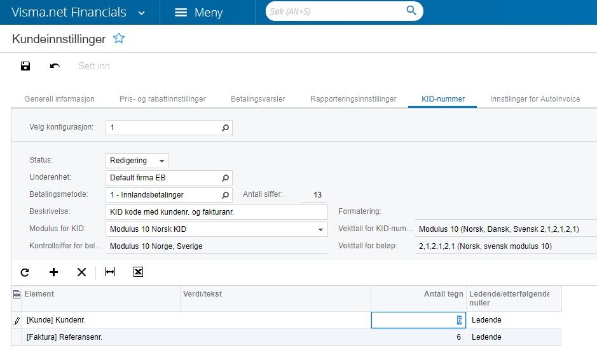The image size is (597, 348).
Task: Open the Rapporteringsinnstillinger tab
Action: point(353,99)
